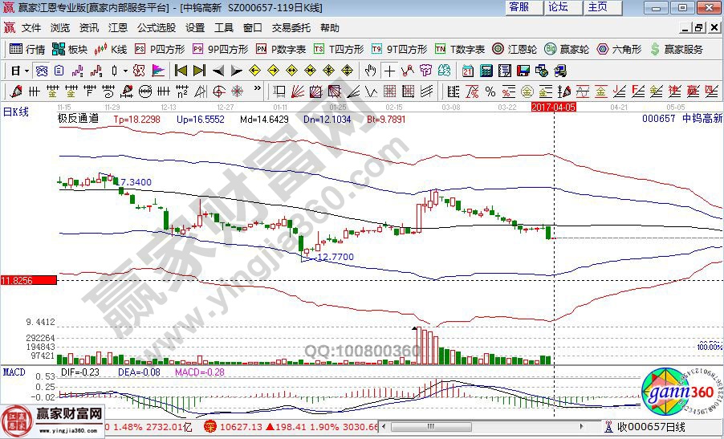
Task: Open the 交易委托 menu
Action: (x=291, y=27)
